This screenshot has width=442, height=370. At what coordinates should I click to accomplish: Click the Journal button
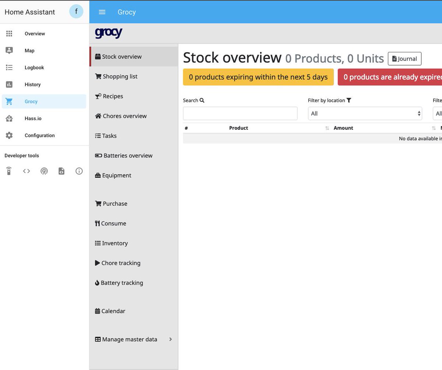pos(404,59)
